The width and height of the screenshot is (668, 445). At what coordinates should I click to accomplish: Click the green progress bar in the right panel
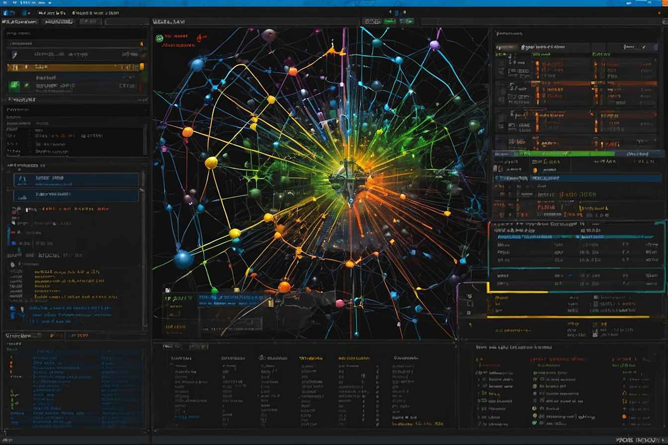(564, 153)
